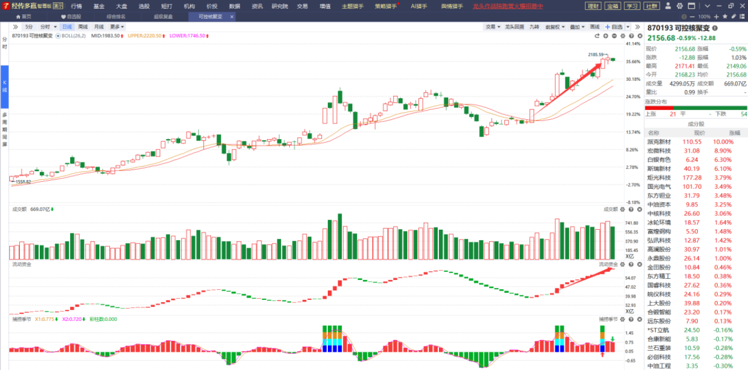Open the user account icon in title bar
The width and height of the screenshot is (748, 370).
tap(669, 6)
